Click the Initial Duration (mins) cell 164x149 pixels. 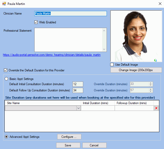(x=98, y=109)
